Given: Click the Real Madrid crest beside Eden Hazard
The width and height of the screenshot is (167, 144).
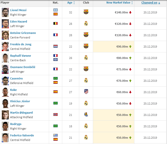Looking at the screenshot, I should click(86, 24).
